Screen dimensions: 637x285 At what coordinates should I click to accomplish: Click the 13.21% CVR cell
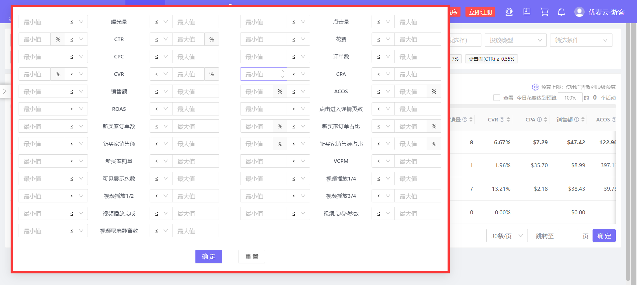click(501, 189)
